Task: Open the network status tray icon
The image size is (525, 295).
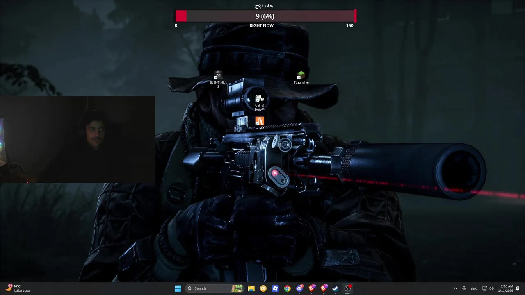Action: (484, 288)
